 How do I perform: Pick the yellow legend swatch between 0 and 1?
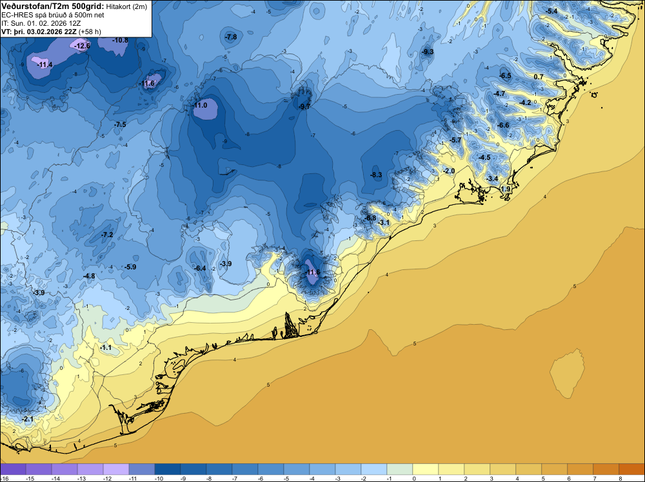click(425, 469)
